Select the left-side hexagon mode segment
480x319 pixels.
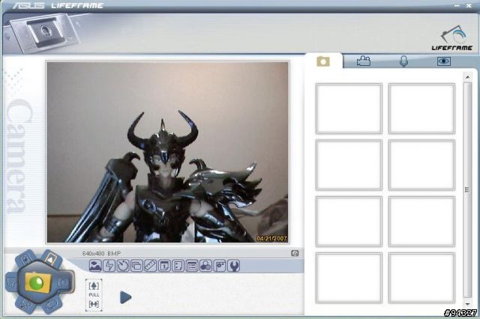(12, 282)
